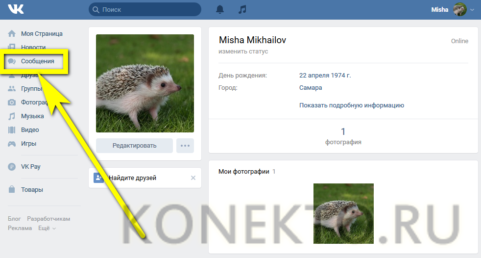
Task: Click the Messages speech bubble icon
Action: click(12, 61)
